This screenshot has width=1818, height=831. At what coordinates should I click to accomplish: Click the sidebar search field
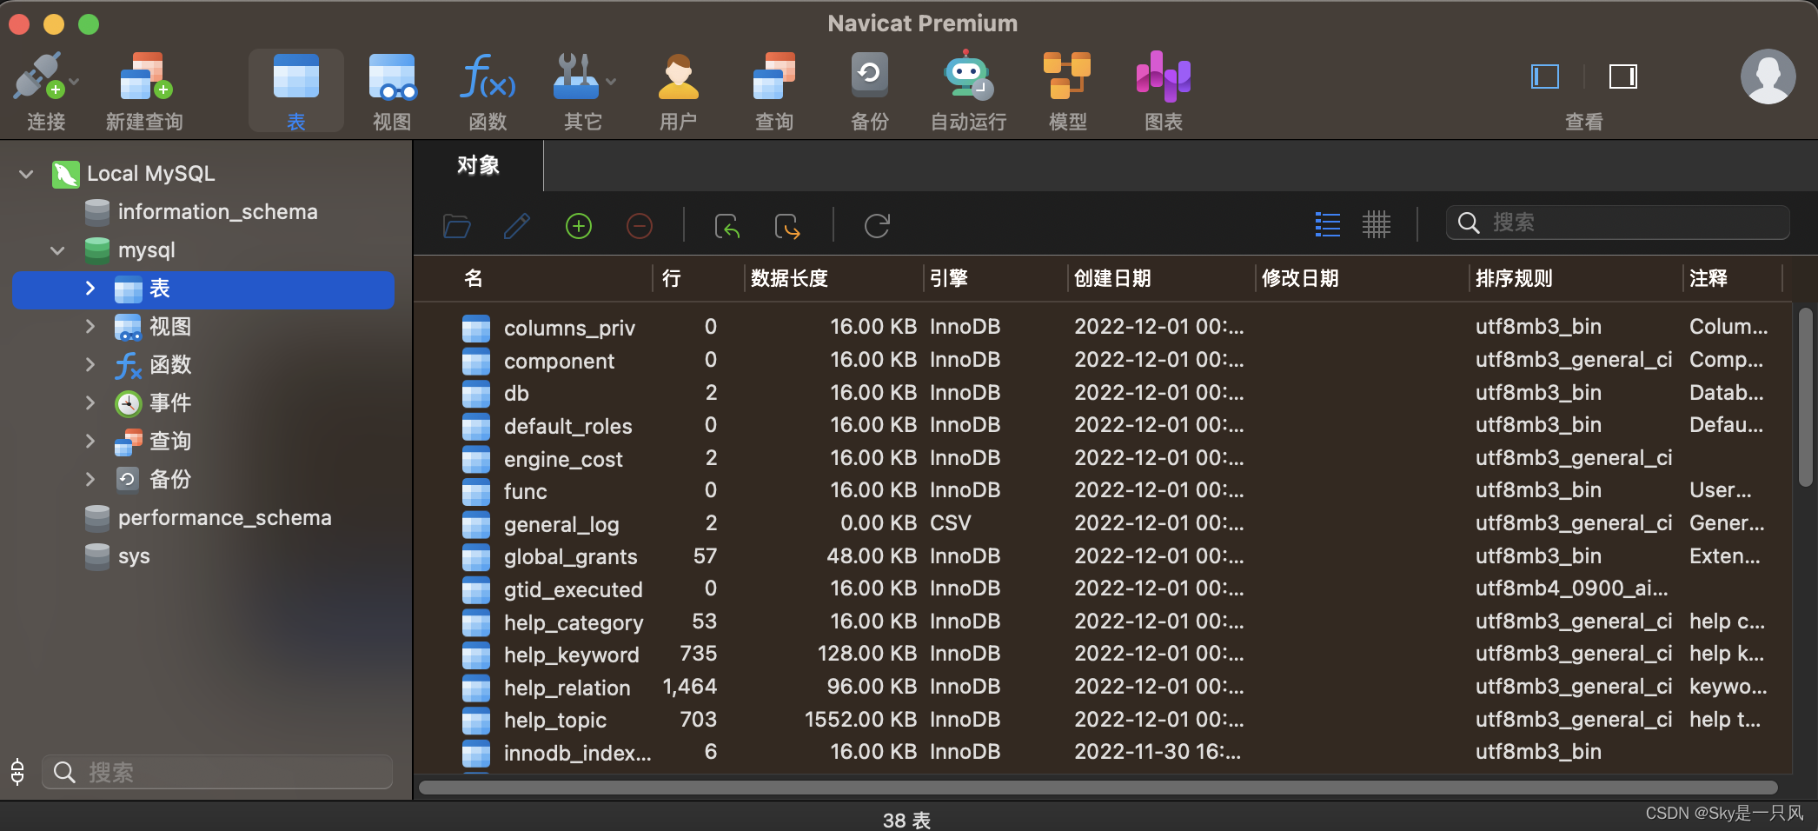tap(217, 772)
